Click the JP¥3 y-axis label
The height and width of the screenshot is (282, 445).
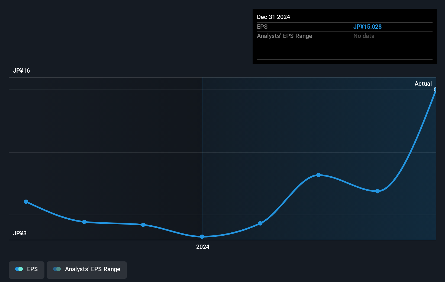pyautogui.click(x=20, y=233)
